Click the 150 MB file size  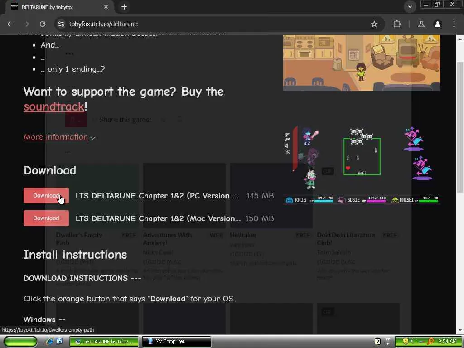[x=260, y=218]
